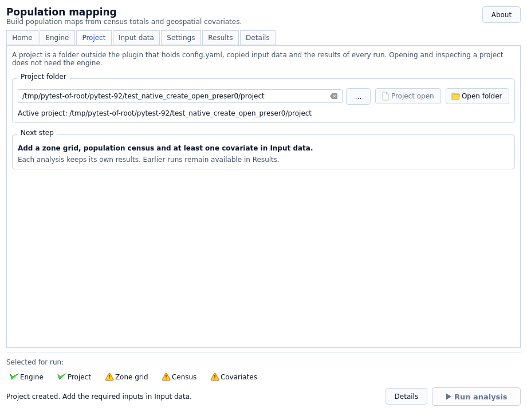Go to the Input data tab

[136, 38]
